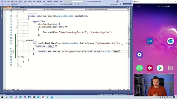Click the Edge browser taskbar icon
Image resolution: width=177 pixels, height=99 pixels.
pyautogui.click(x=38, y=97)
